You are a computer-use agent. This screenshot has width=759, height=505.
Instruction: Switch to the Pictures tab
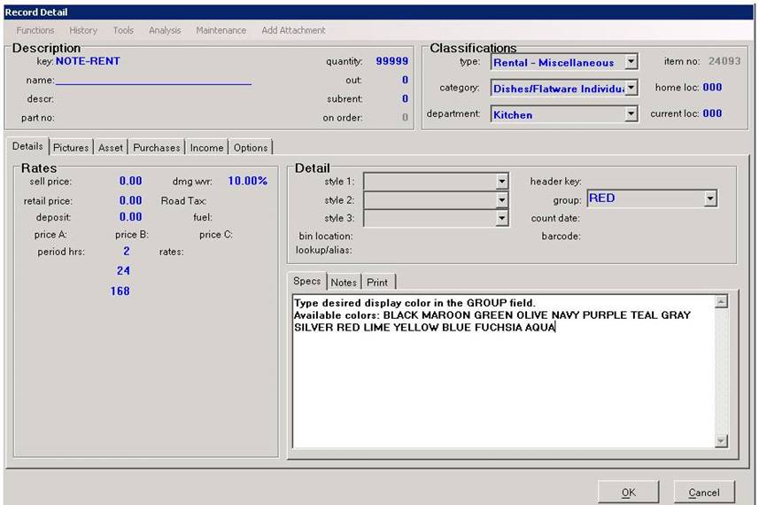pyautogui.click(x=71, y=148)
